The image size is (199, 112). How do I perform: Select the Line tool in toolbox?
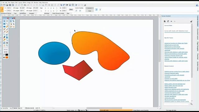pos(7,24)
